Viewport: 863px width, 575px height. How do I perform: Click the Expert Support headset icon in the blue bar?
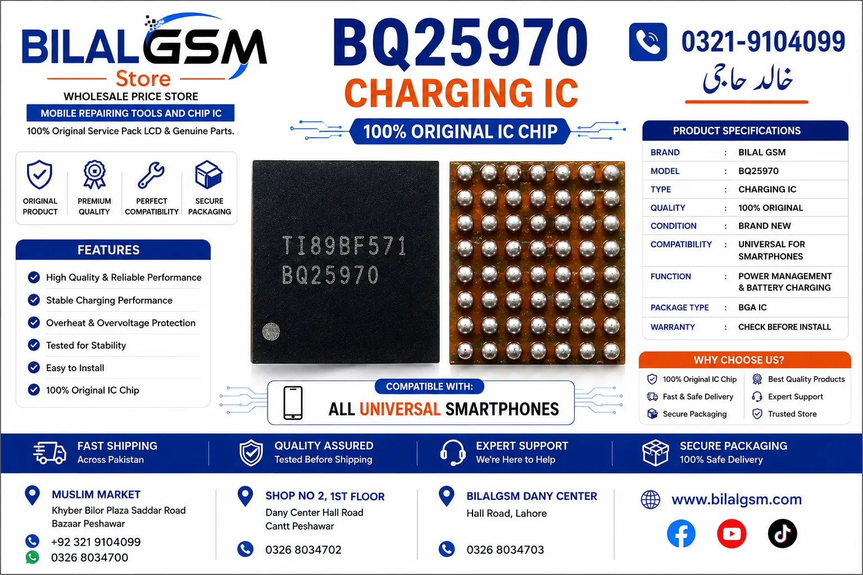point(452,453)
